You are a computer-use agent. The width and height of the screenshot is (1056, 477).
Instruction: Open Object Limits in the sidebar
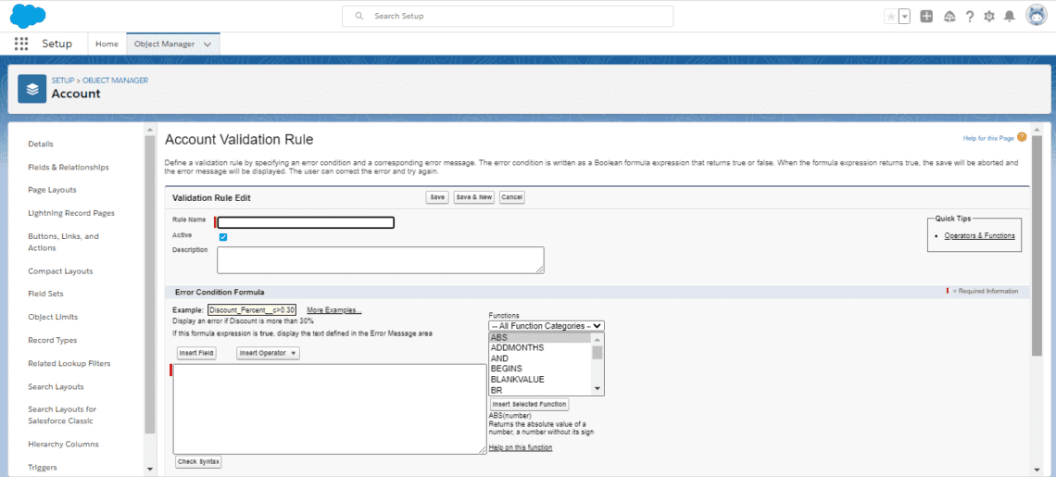pos(52,318)
